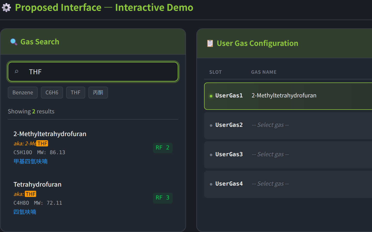
Task: Open the UserGas4 Select gas placeholder
Action: coord(270,184)
